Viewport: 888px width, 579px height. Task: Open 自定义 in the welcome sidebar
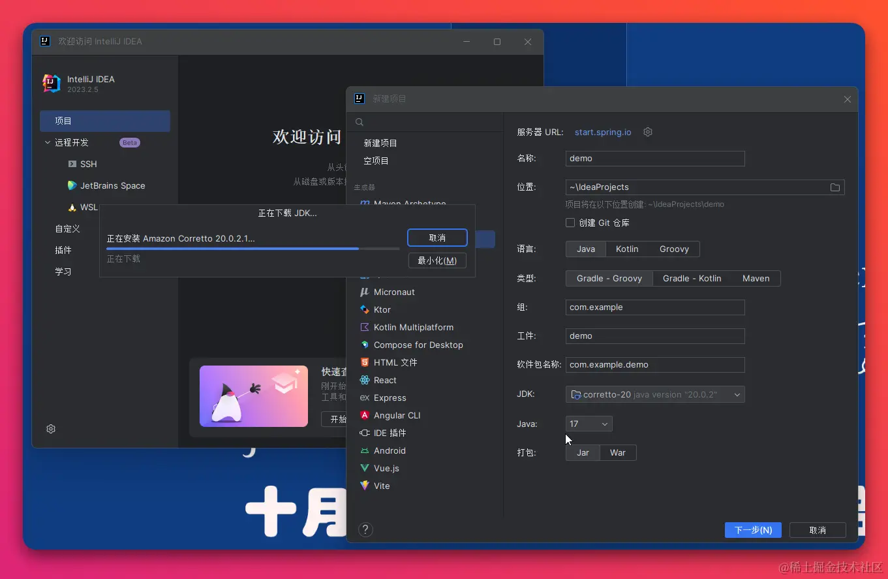[x=67, y=228]
